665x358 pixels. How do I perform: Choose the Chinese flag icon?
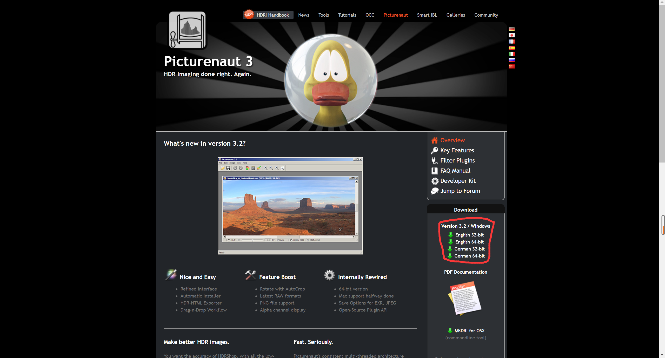[511, 66]
